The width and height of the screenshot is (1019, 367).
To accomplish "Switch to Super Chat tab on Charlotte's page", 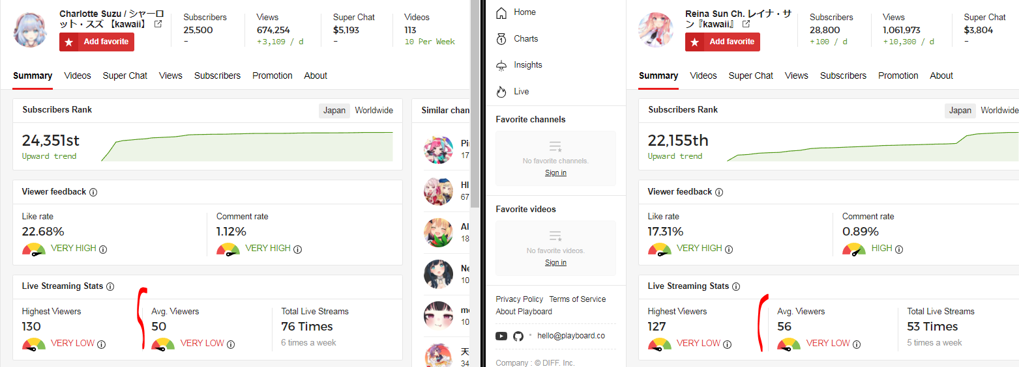I will tap(125, 75).
